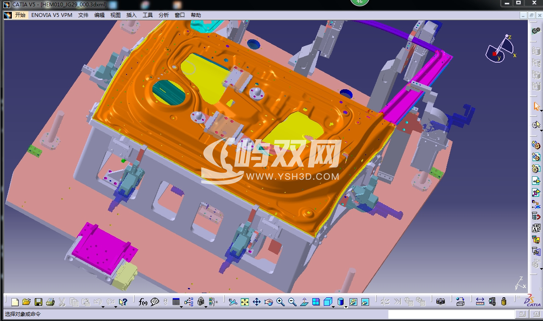543x321 pixels.
Task: Click the What's This help pointer icon
Action: click(123, 302)
